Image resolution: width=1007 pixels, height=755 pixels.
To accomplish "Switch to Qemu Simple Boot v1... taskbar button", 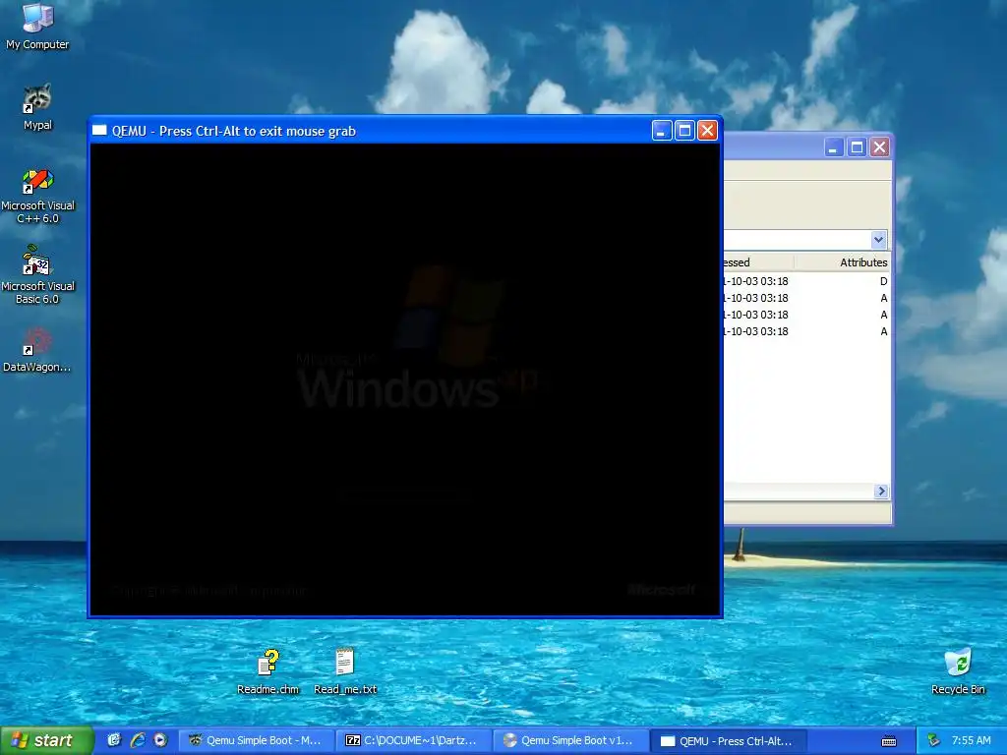I will [570, 740].
